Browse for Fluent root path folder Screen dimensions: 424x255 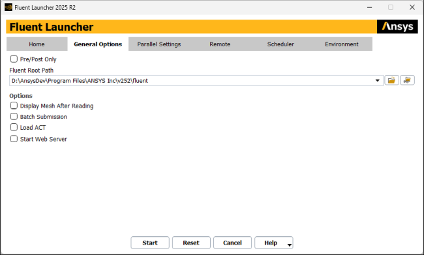coord(391,81)
